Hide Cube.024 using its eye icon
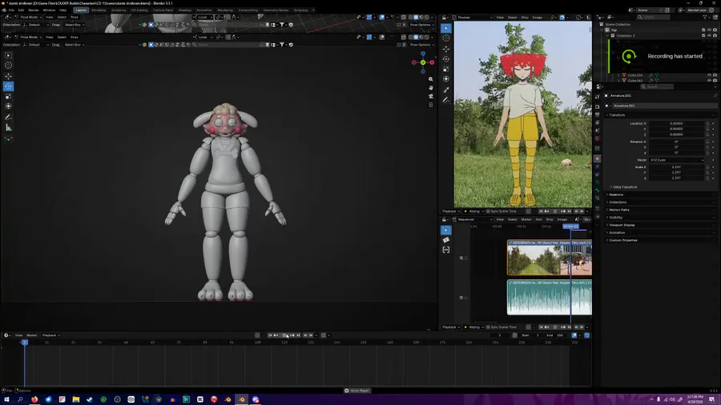The height and width of the screenshot is (405, 721). 709,75
